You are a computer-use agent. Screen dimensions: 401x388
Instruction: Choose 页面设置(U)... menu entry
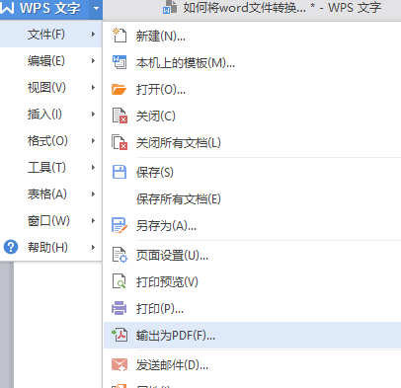click(252, 255)
